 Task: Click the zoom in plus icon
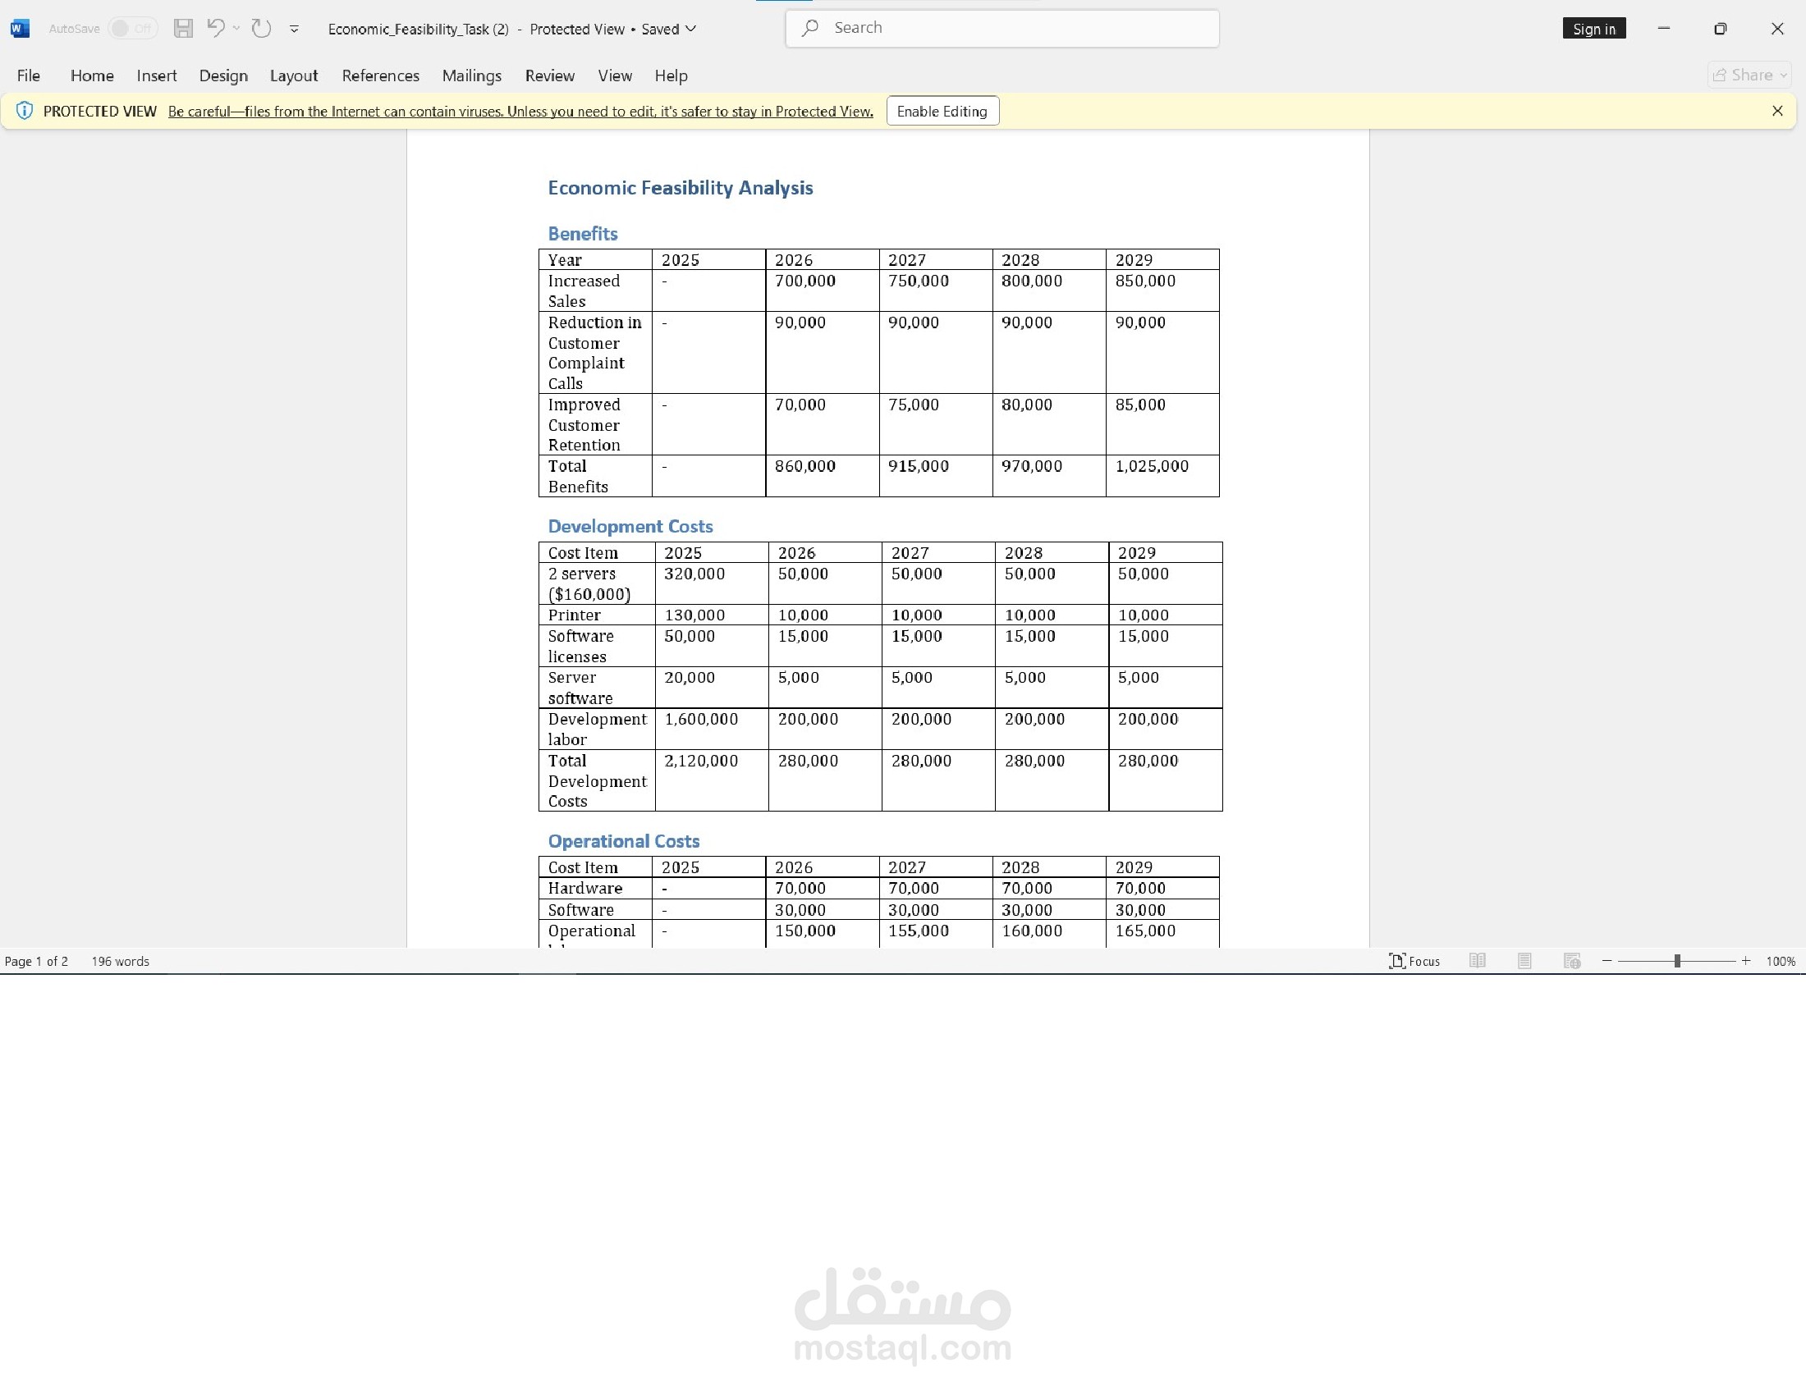coord(1745,961)
